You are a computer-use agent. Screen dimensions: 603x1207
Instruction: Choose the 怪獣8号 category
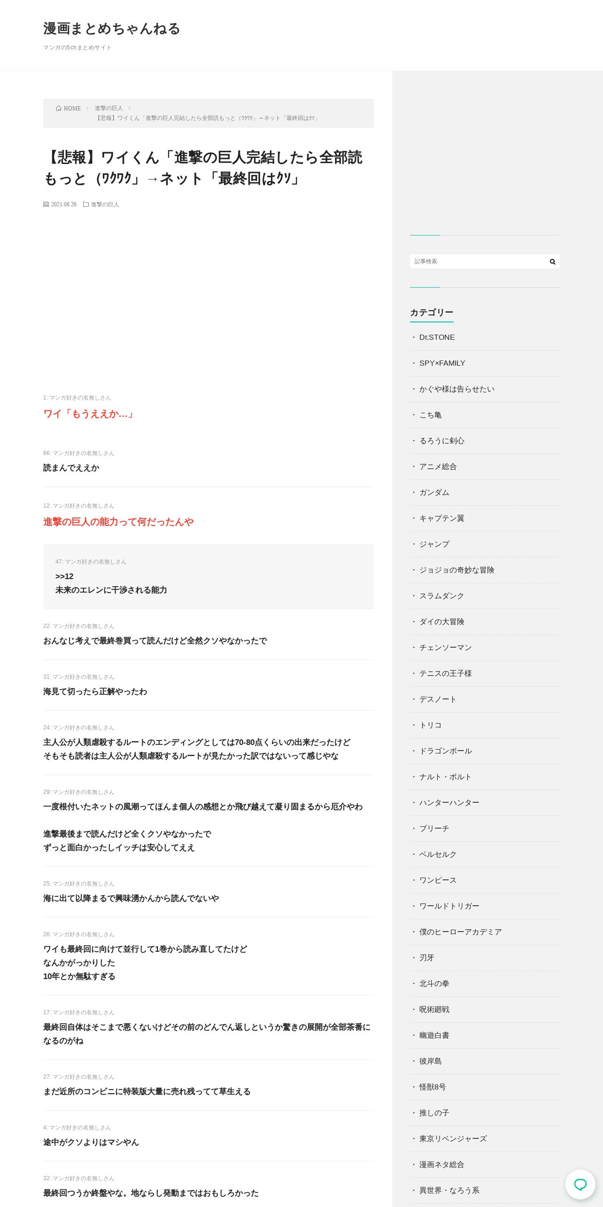(x=433, y=1087)
